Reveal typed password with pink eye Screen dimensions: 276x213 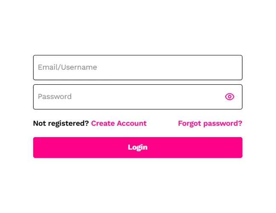(230, 97)
